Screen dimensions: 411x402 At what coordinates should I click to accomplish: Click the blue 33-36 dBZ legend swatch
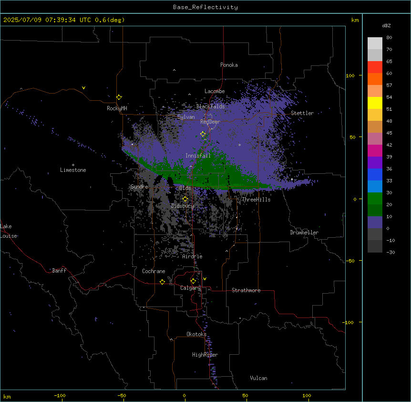(375, 174)
